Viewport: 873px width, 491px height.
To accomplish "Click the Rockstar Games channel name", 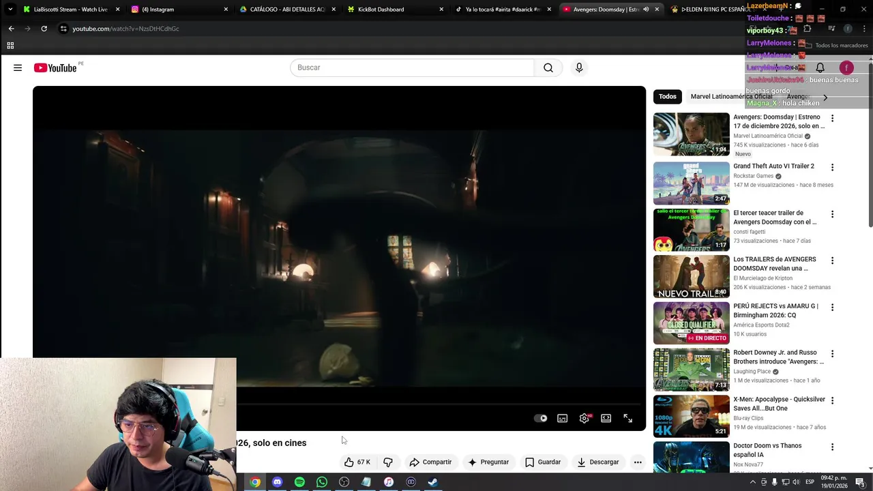I will point(753,176).
